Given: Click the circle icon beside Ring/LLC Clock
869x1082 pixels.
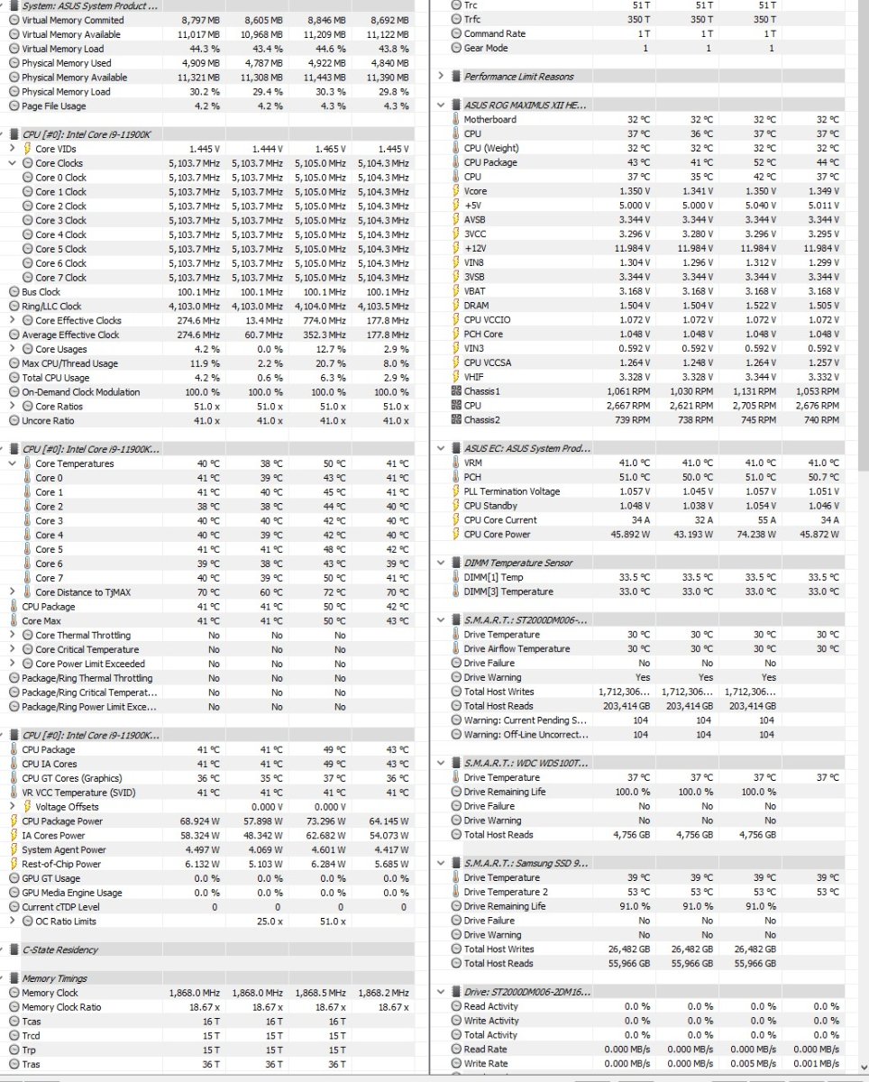Looking at the screenshot, I should point(14,307).
